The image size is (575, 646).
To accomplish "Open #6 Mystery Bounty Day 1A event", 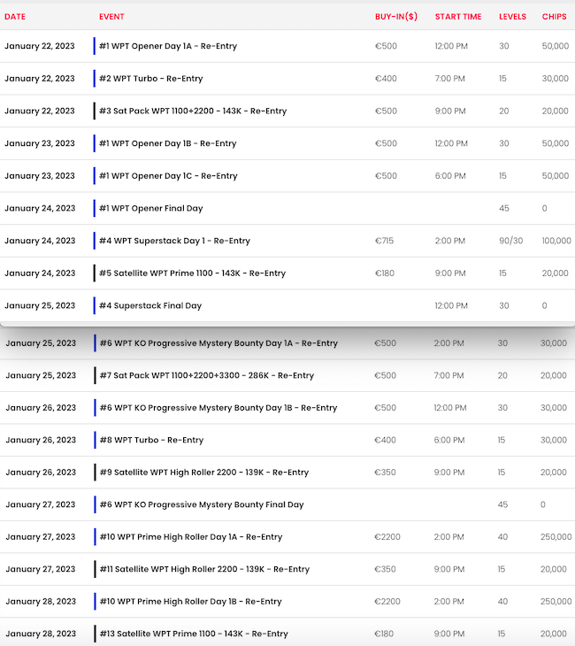I will (218, 343).
